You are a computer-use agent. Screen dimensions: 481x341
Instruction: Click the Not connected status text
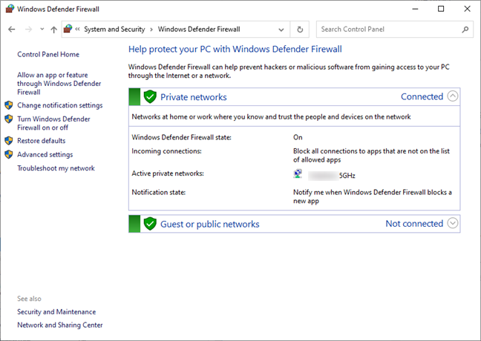[414, 224]
